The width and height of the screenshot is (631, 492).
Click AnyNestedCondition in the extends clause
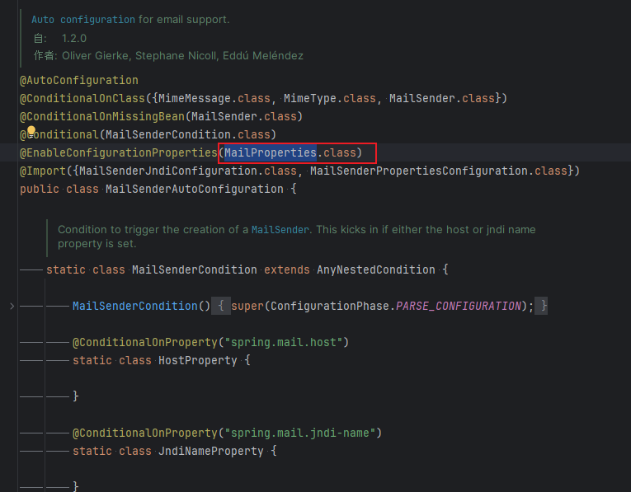pos(376,269)
